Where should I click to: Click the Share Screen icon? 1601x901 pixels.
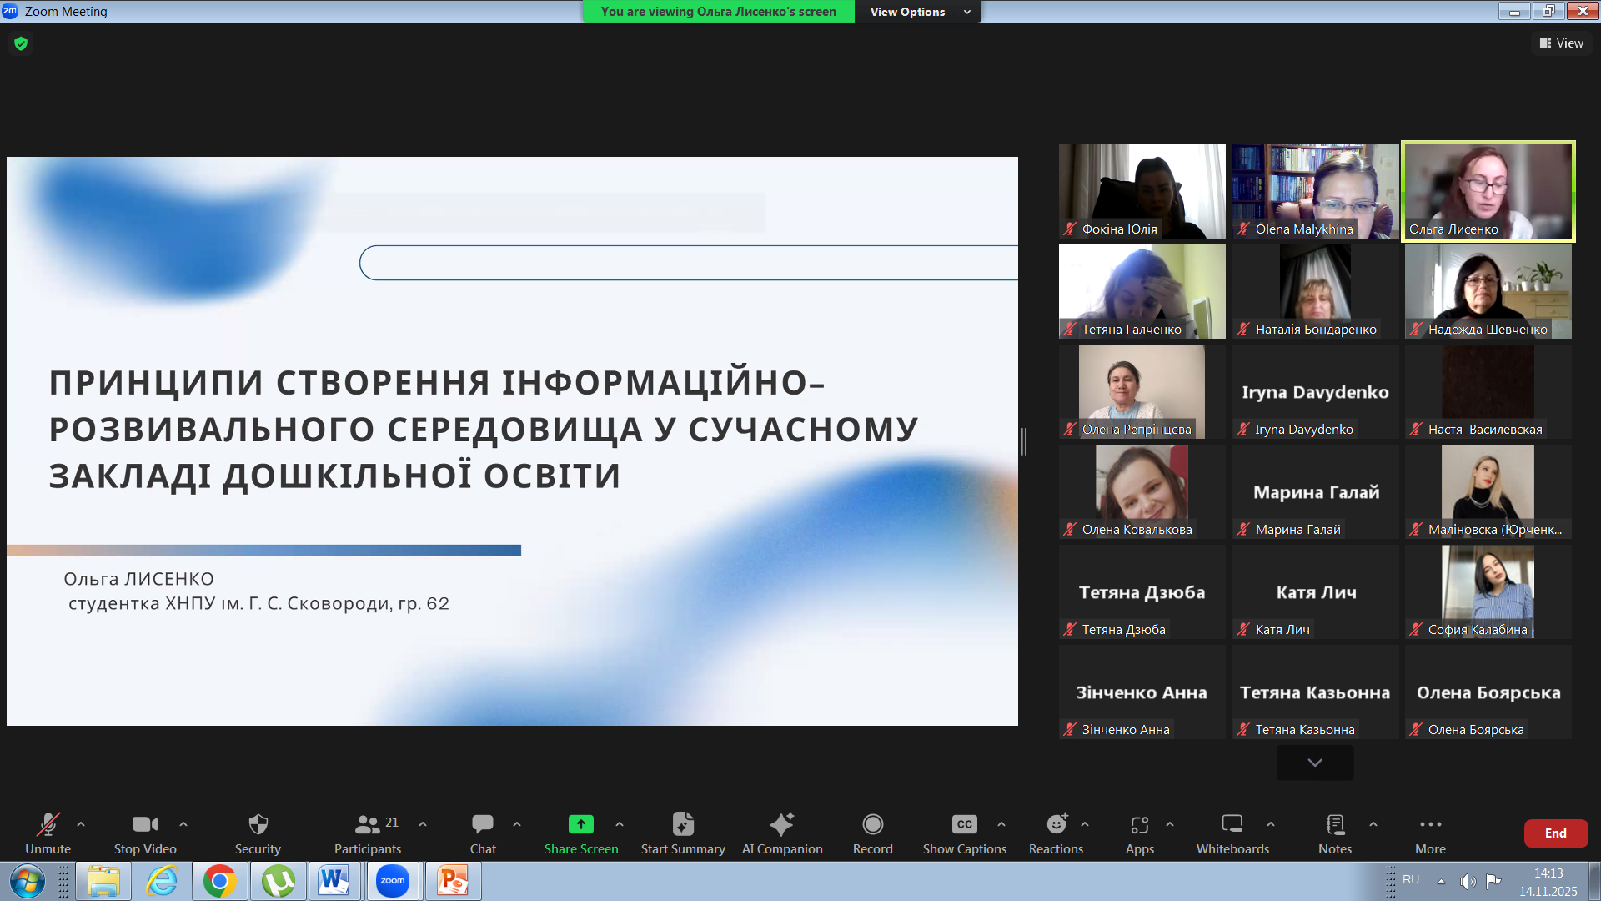580,825
